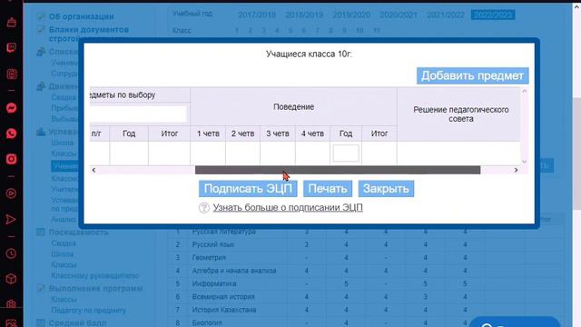Click the help question-mark icon near ЭЦП link
The height and width of the screenshot is (327, 581).
tap(203, 208)
